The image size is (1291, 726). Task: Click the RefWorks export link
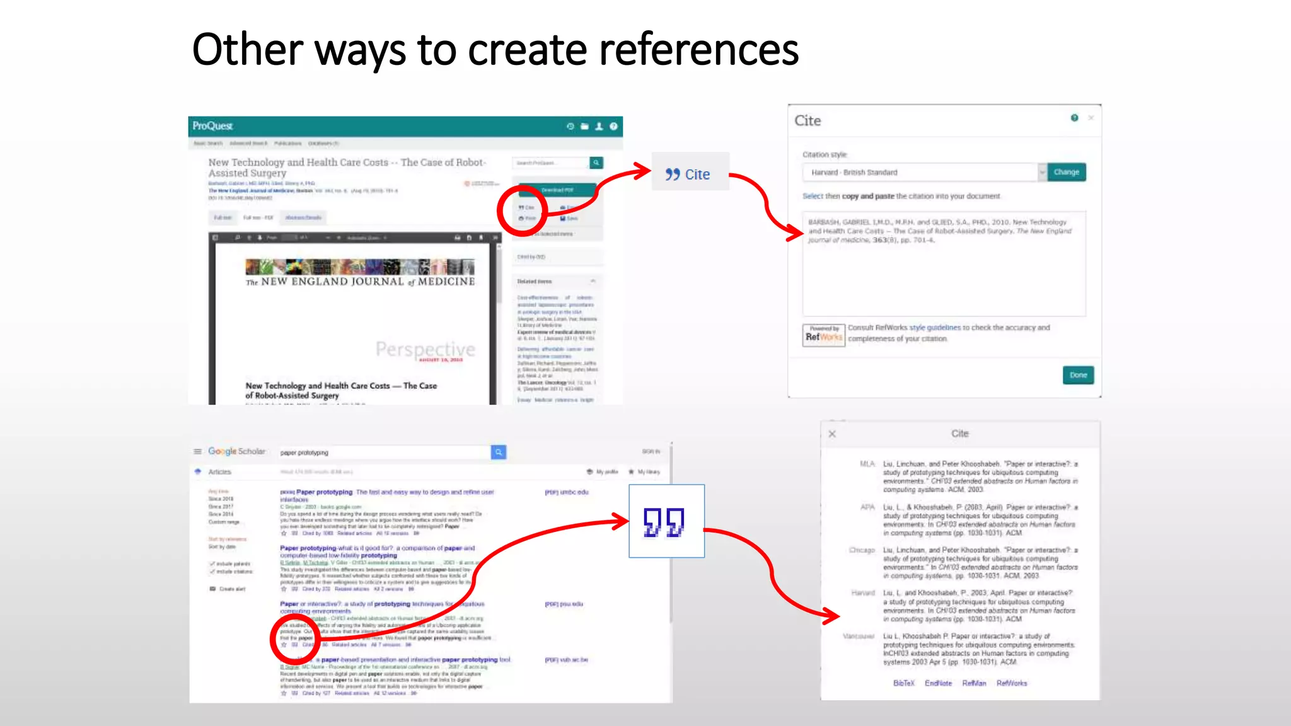1012,683
